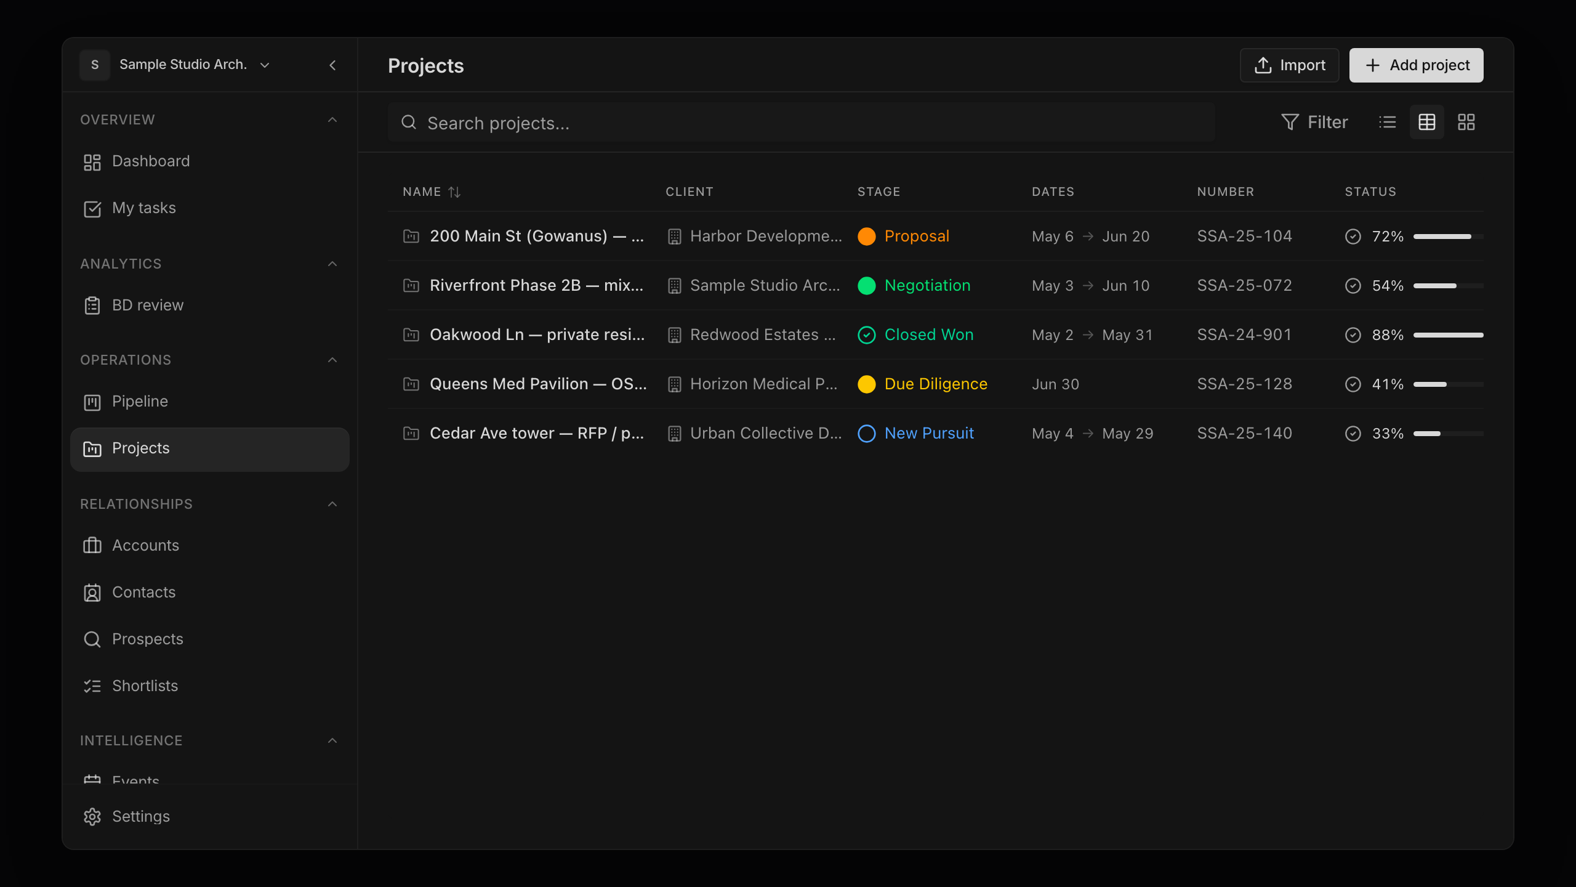Click the New Pursuit stage label
Image resolution: width=1576 pixels, height=887 pixels.
[x=929, y=434]
